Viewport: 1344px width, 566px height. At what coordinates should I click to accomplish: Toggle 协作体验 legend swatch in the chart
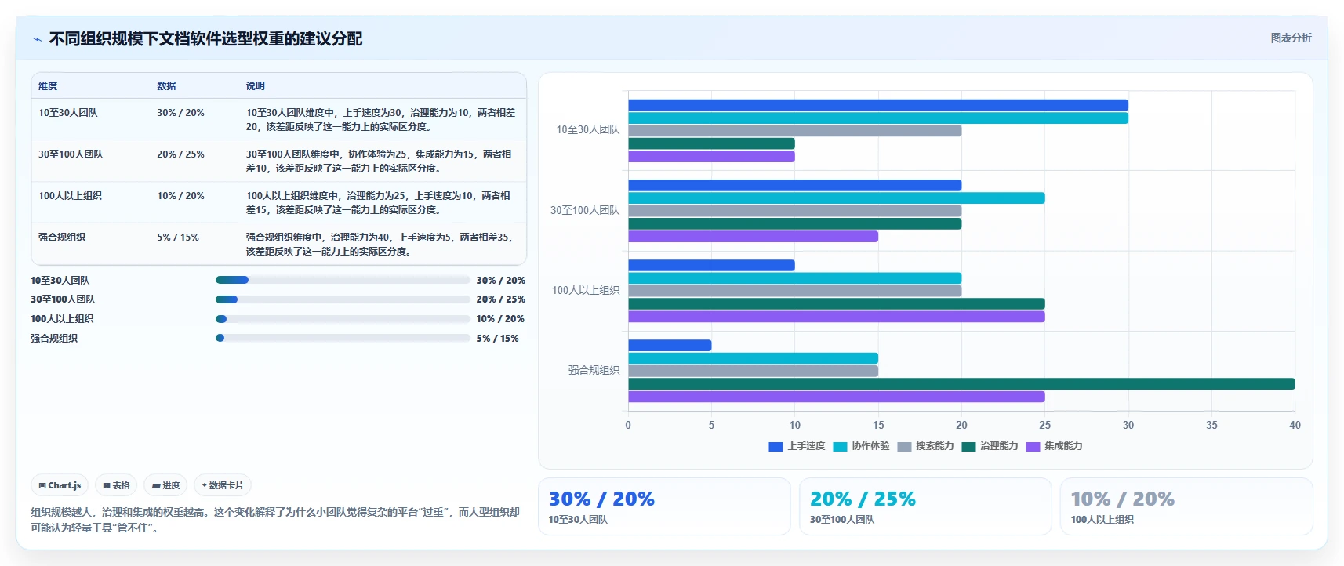(840, 447)
